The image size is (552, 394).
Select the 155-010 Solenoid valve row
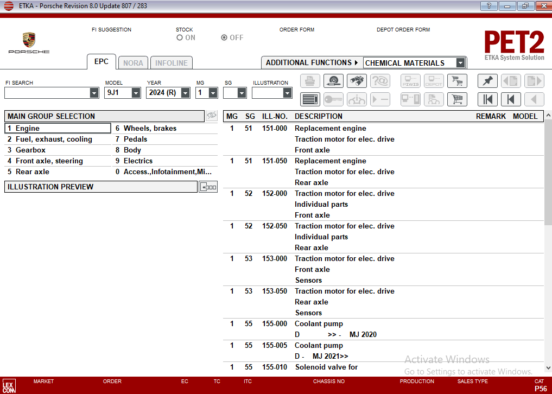click(x=383, y=367)
